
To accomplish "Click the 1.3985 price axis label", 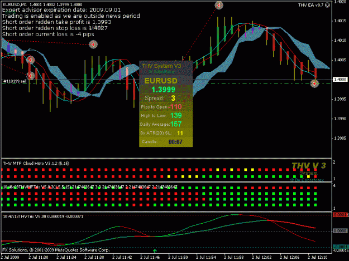I will point(340,138).
